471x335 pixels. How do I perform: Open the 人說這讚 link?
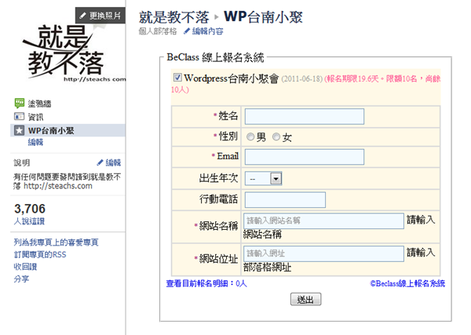point(29,221)
